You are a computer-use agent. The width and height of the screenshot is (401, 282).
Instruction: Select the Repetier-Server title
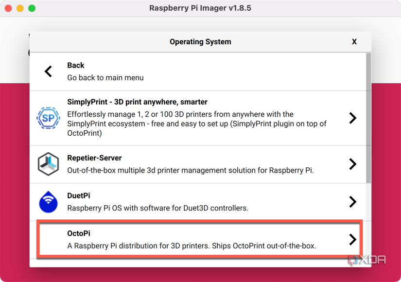94,158
